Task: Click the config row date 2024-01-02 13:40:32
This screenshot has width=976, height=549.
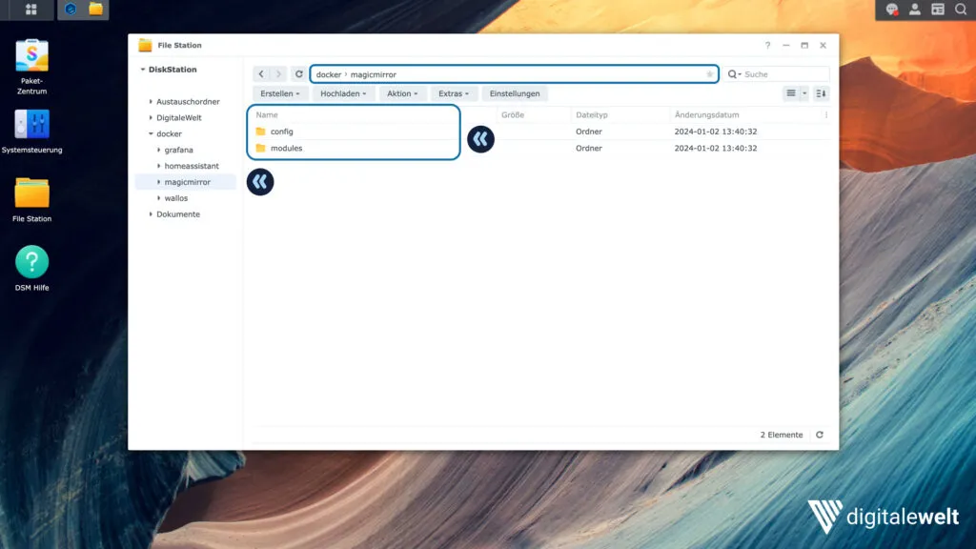Action: pos(716,132)
